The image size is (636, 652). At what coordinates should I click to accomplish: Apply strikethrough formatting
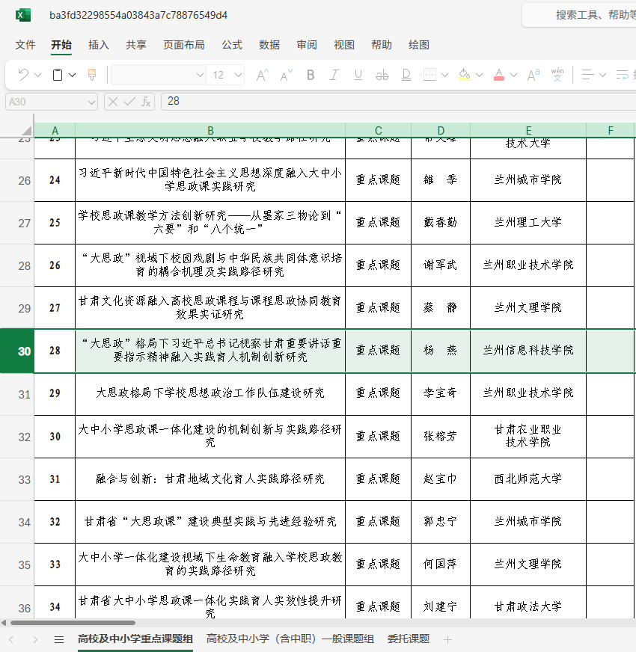click(x=382, y=75)
